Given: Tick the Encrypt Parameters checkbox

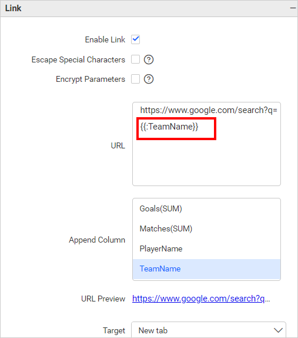Looking at the screenshot, I should [136, 79].
